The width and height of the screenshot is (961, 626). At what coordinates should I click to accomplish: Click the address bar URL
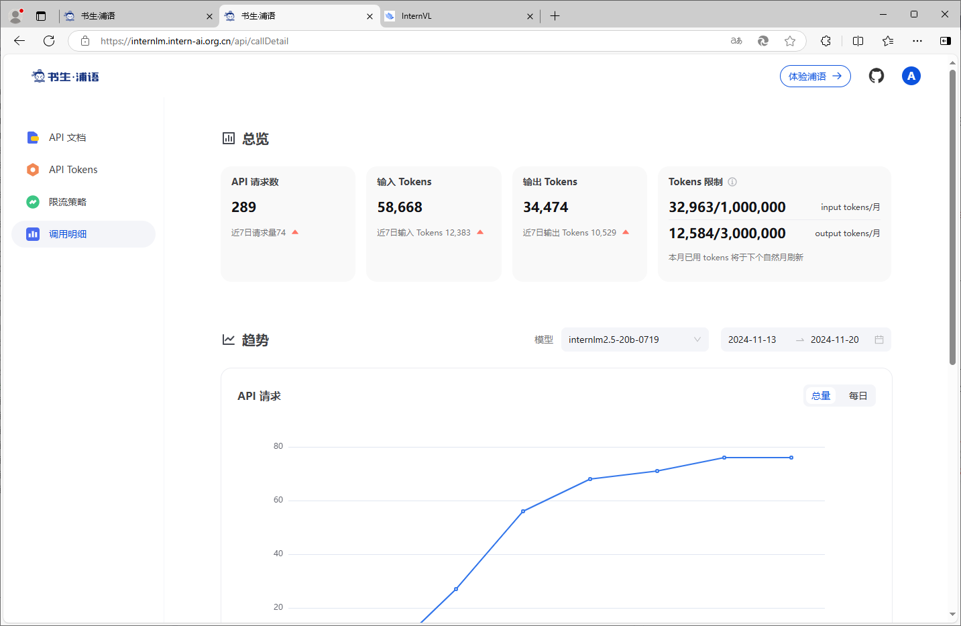[x=194, y=41]
